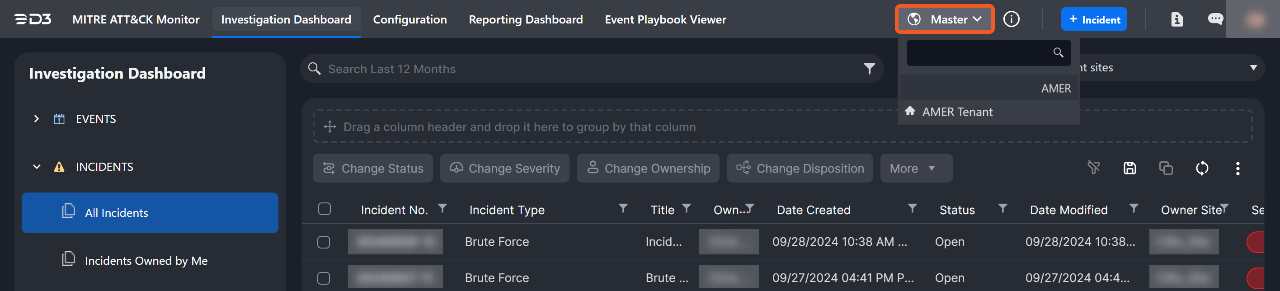
Task: Click the blue Incident create button
Action: point(1094,19)
